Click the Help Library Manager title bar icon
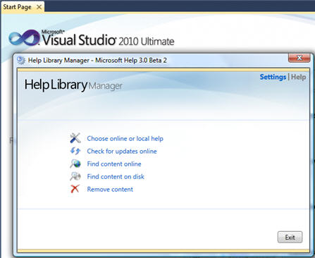The width and height of the screenshot is (315, 258). (21, 60)
